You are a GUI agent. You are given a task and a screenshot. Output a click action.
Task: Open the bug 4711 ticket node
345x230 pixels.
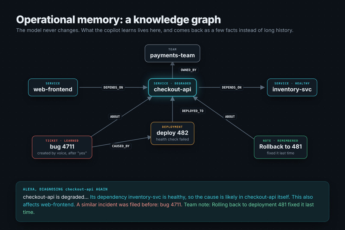pos(62,147)
